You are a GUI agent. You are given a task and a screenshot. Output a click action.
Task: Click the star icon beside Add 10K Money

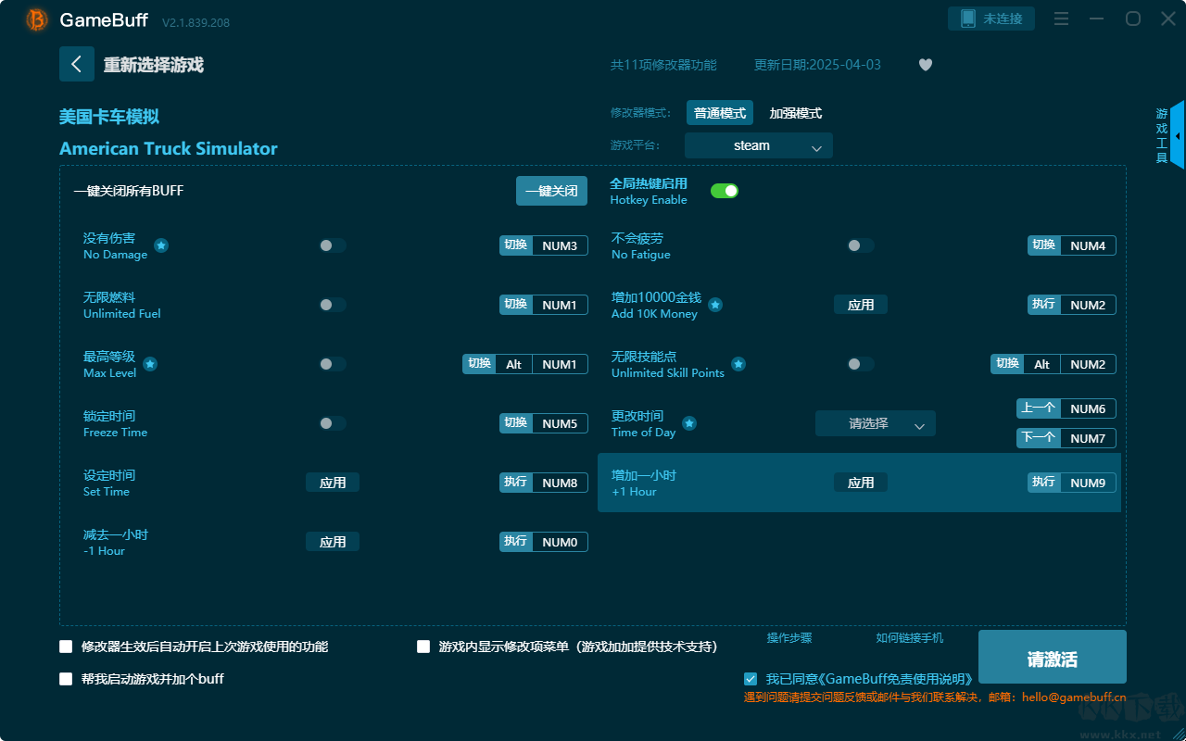715,305
